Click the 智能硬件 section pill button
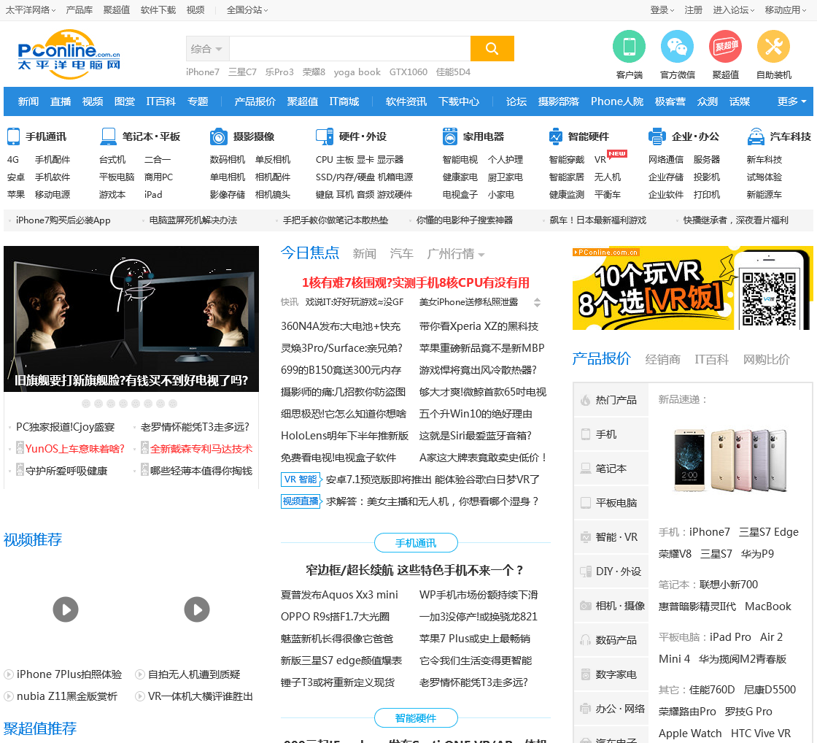Image resolution: width=817 pixels, height=743 pixels. 416,718
